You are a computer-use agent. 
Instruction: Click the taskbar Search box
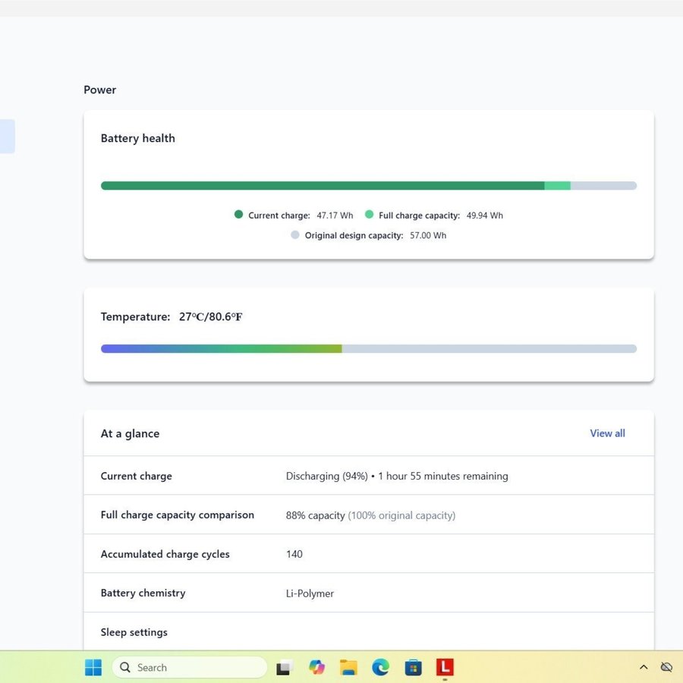coord(190,667)
